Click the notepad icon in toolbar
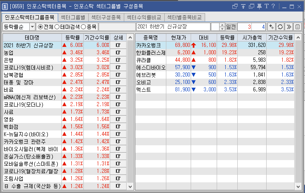The width and height of the screenshot is (305, 193). [x=298, y=27]
